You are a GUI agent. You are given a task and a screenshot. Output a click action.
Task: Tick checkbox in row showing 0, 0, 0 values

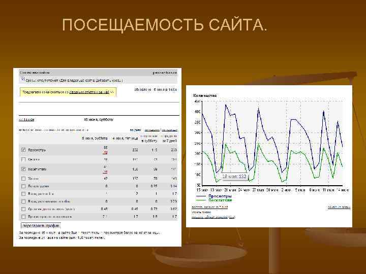[x=23, y=201]
